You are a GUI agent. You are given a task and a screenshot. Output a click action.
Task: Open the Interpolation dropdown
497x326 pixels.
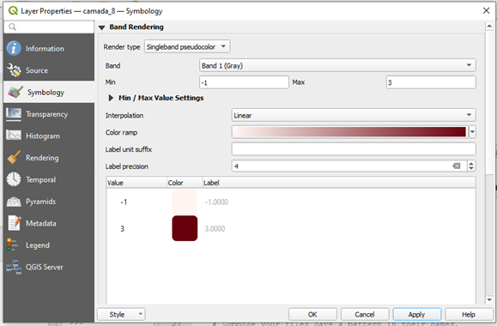[x=354, y=115]
